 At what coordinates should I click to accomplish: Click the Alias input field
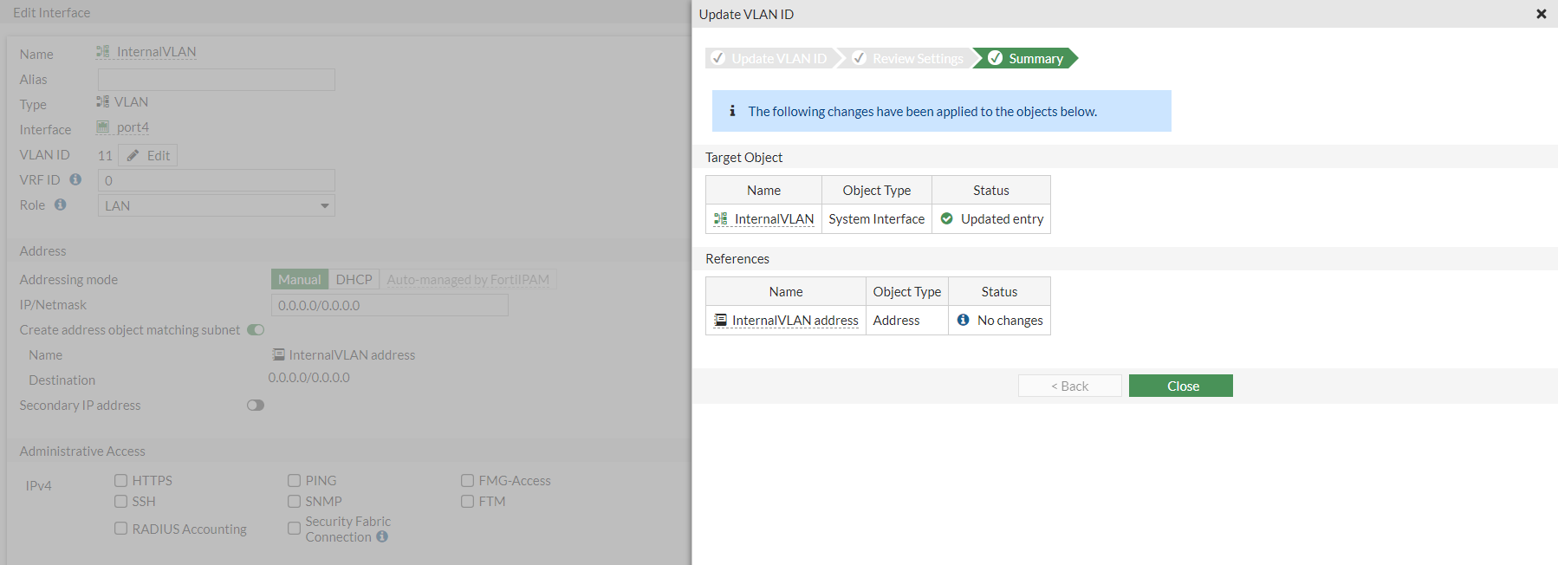(217, 80)
